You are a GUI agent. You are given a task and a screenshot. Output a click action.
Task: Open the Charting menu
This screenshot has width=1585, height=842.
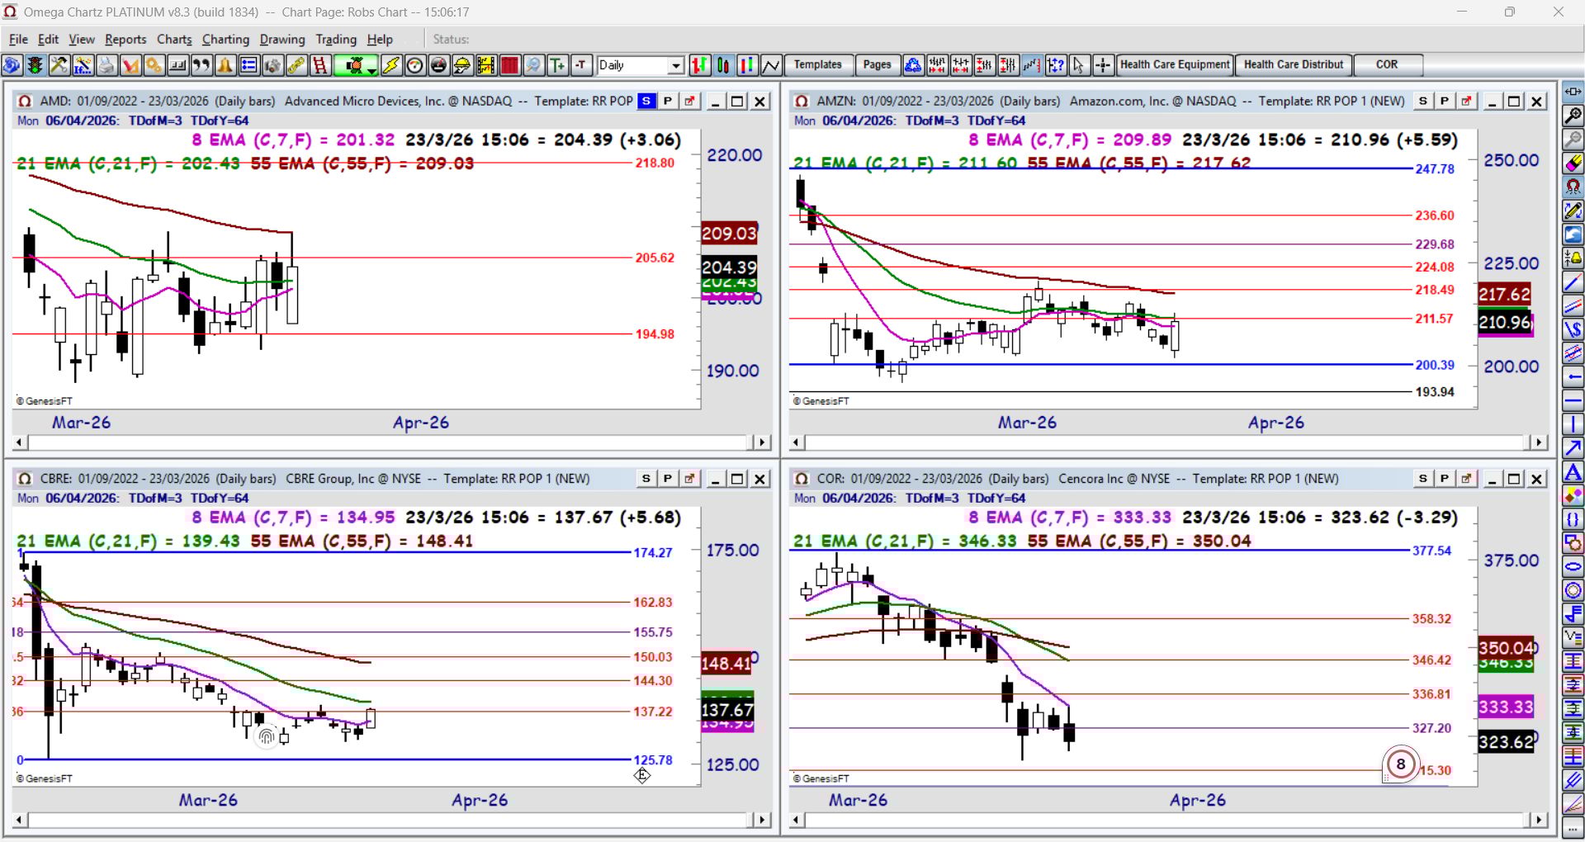(x=225, y=39)
